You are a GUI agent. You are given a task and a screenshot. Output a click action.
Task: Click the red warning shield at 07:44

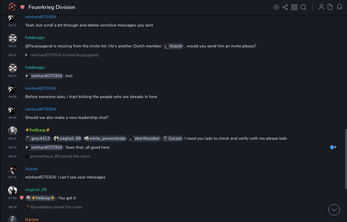(22, 198)
